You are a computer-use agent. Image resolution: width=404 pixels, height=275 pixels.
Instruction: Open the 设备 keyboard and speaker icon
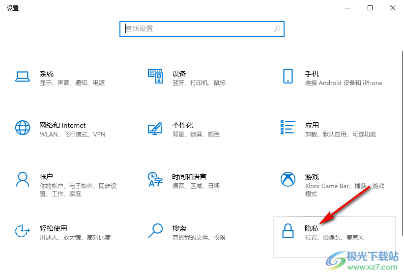[155, 76]
